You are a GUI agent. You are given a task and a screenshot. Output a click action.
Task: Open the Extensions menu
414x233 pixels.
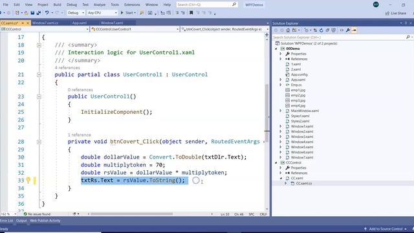pyautogui.click(x=132, y=5)
